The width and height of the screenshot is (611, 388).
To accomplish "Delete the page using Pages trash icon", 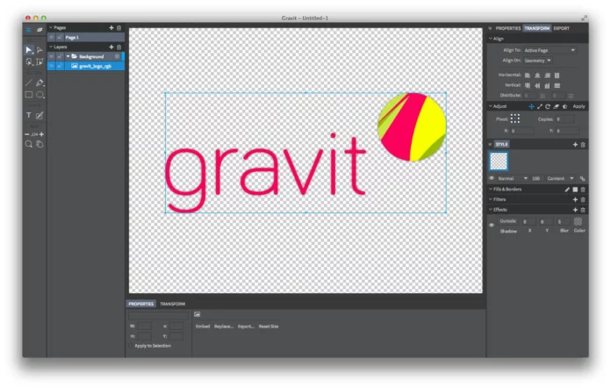I will click(x=119, y=28).
